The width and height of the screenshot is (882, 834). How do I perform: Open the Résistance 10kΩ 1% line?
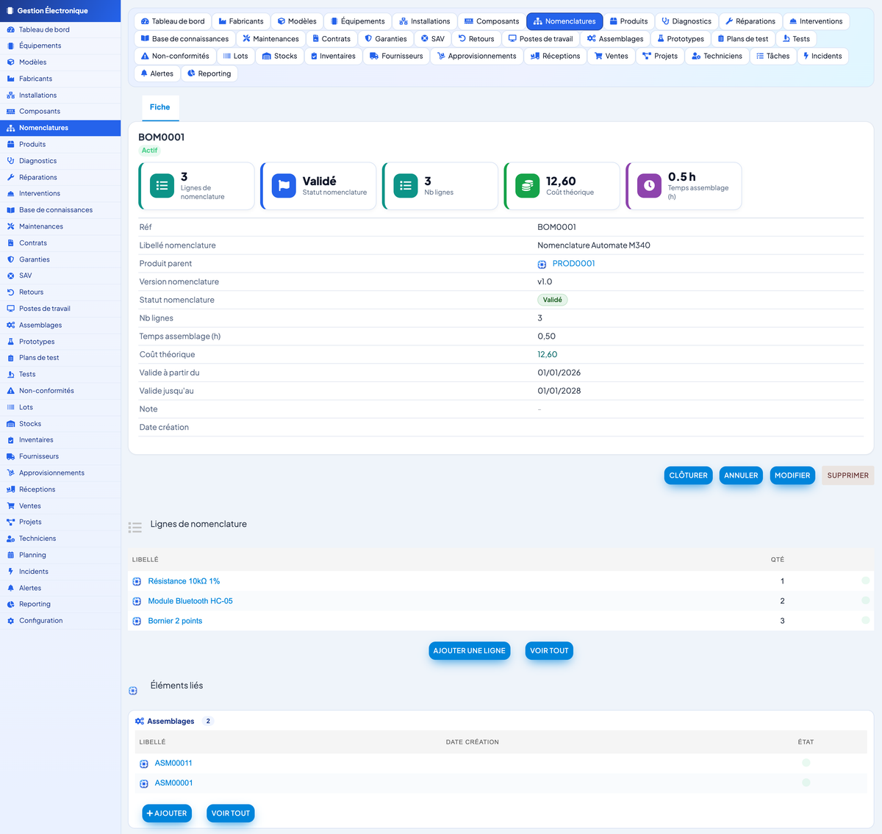point(184,581)
